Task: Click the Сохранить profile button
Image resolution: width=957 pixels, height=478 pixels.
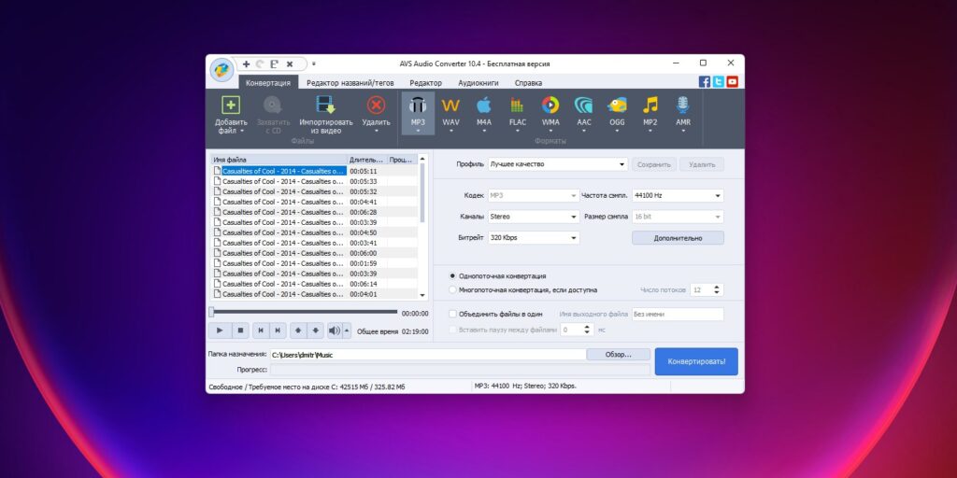Action: point(654,164)
